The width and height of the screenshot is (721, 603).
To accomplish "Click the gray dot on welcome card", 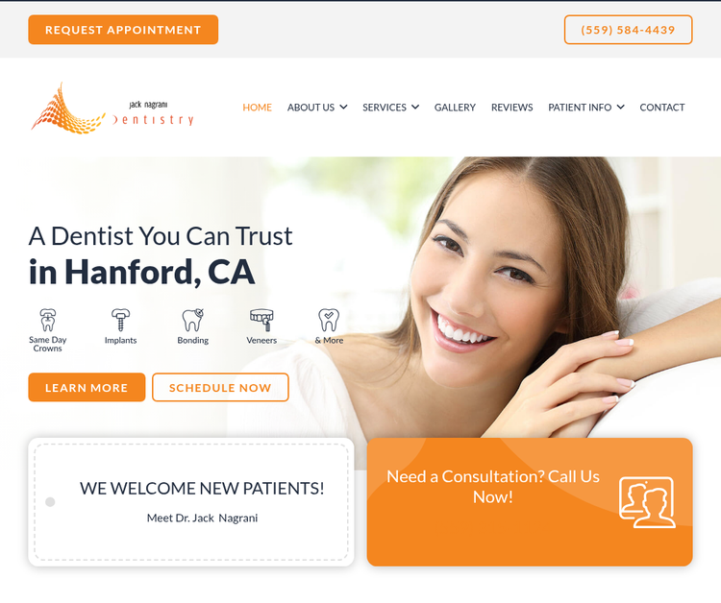I will (50, 502).
